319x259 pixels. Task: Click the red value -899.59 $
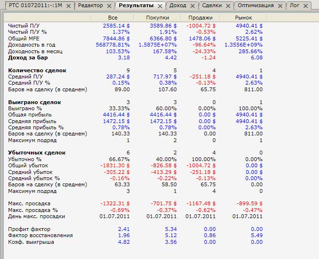[250, 203]
